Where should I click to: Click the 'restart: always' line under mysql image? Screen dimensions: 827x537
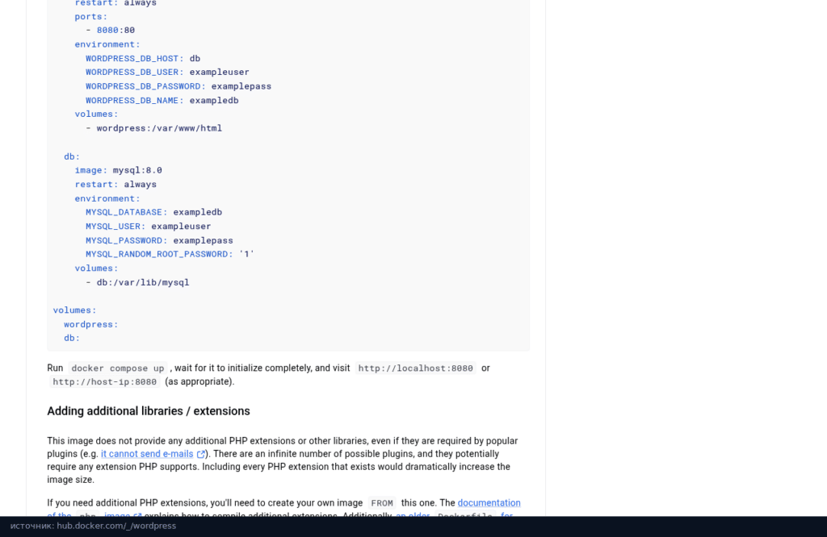tap(115, 185)
